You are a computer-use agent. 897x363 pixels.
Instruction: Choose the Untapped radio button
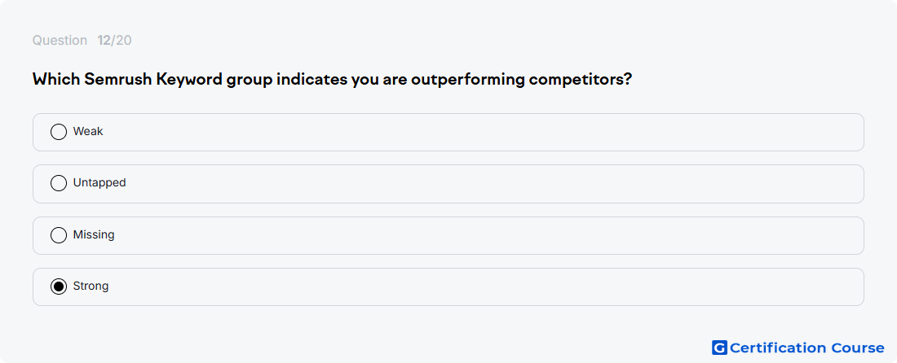tap(59, 183)
